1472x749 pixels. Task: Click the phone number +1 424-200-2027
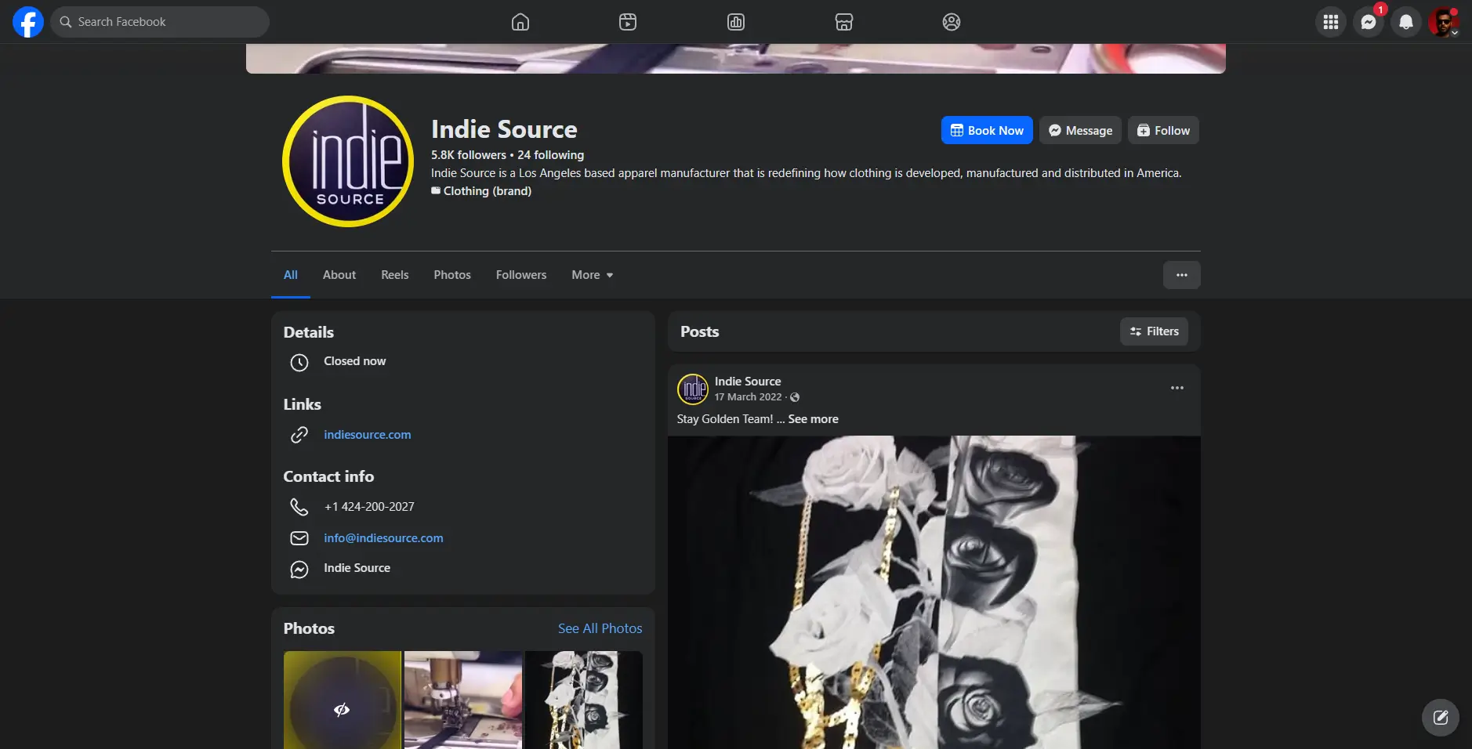coord(369,507)
